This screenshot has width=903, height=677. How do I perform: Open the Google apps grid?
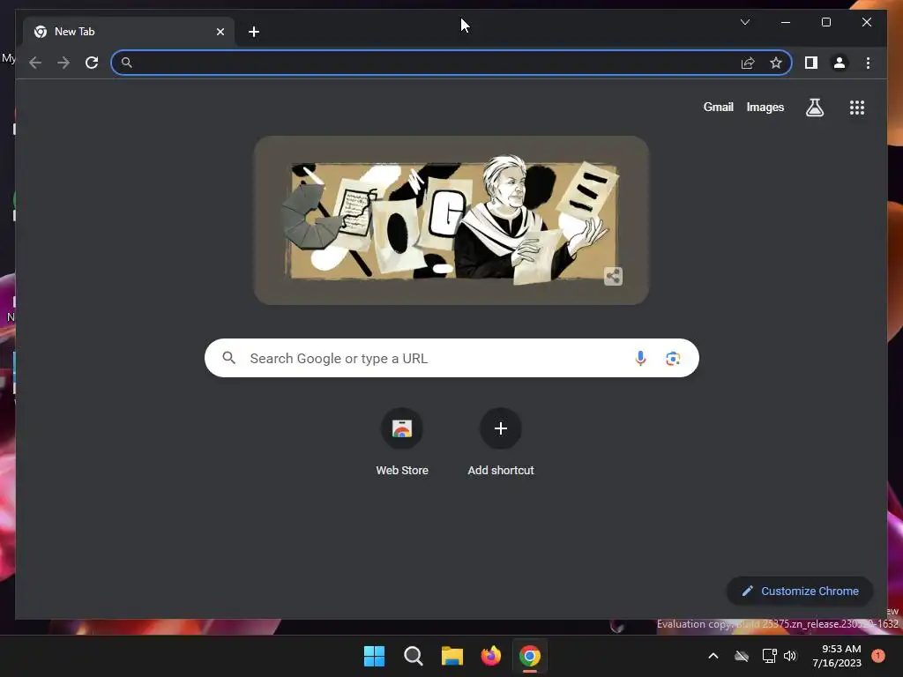pos(857,107)
